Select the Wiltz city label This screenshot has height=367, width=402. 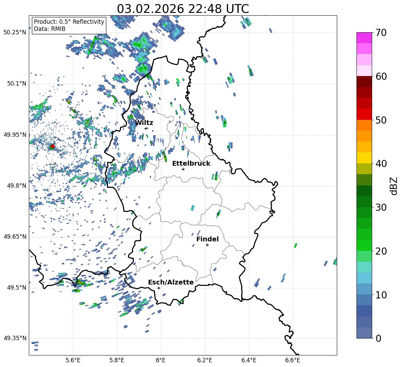coord(144,123)
